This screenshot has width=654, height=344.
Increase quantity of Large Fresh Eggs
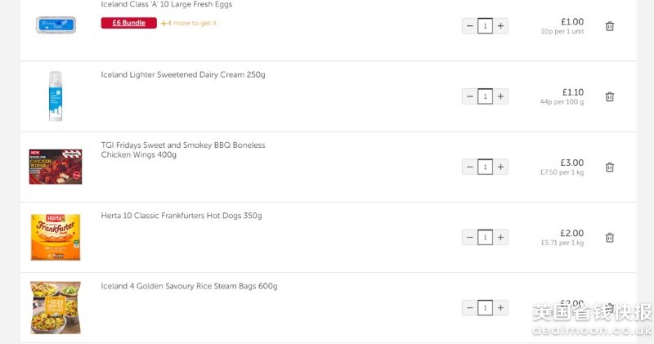(x=500, y=26)
